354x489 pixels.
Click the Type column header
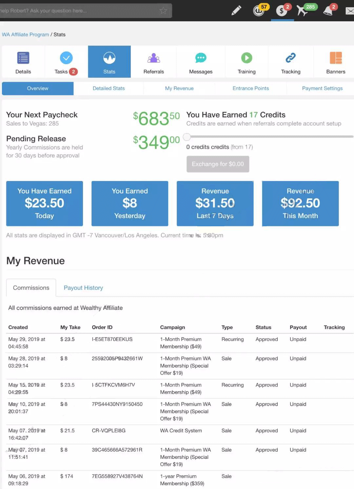[x=227, y=327]
